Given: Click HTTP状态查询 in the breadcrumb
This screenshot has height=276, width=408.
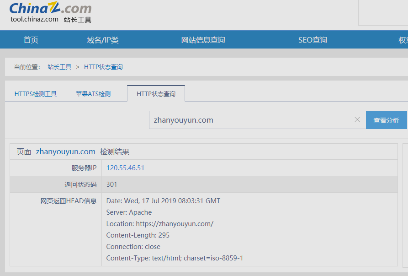Looking at the screenshot, I should pyautogui.click(x=103, y=67).
